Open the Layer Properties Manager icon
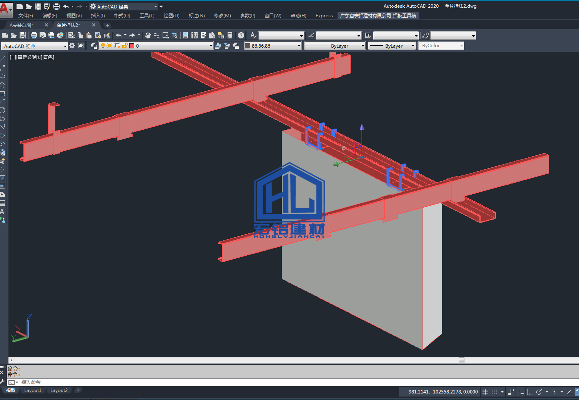579x400 pixels. pos(94,46)
